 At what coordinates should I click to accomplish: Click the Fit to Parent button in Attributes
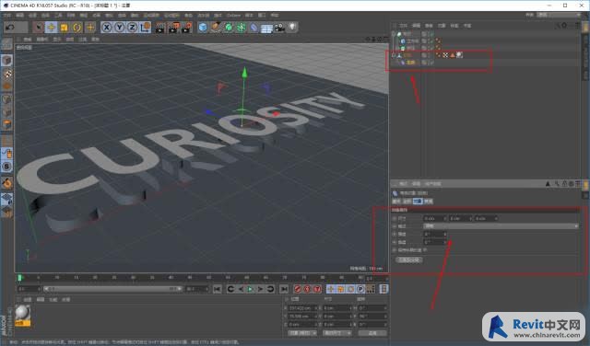pyautogui.click(x=409, y=260)
